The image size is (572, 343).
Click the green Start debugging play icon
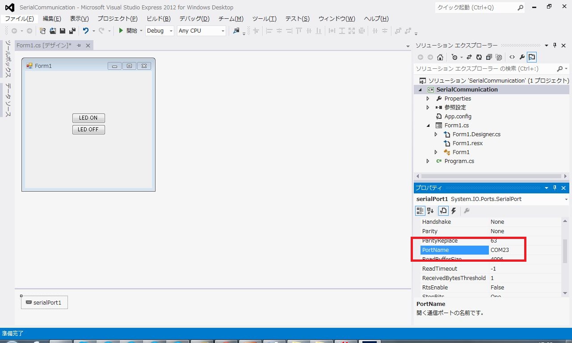(x=121, y=31)
